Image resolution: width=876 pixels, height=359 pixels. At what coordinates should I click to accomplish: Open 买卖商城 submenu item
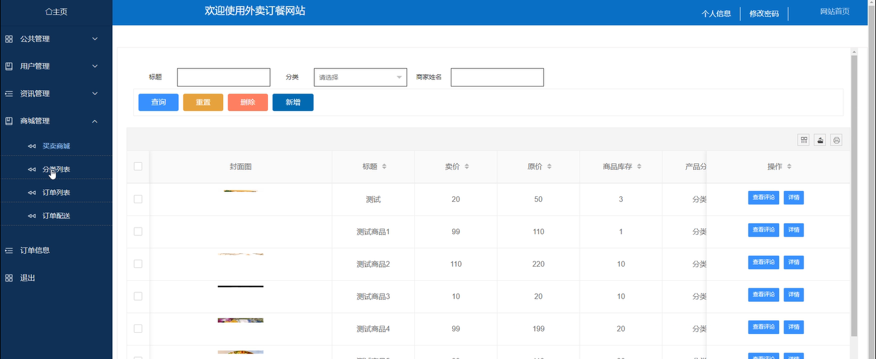[x=56, y=146]
